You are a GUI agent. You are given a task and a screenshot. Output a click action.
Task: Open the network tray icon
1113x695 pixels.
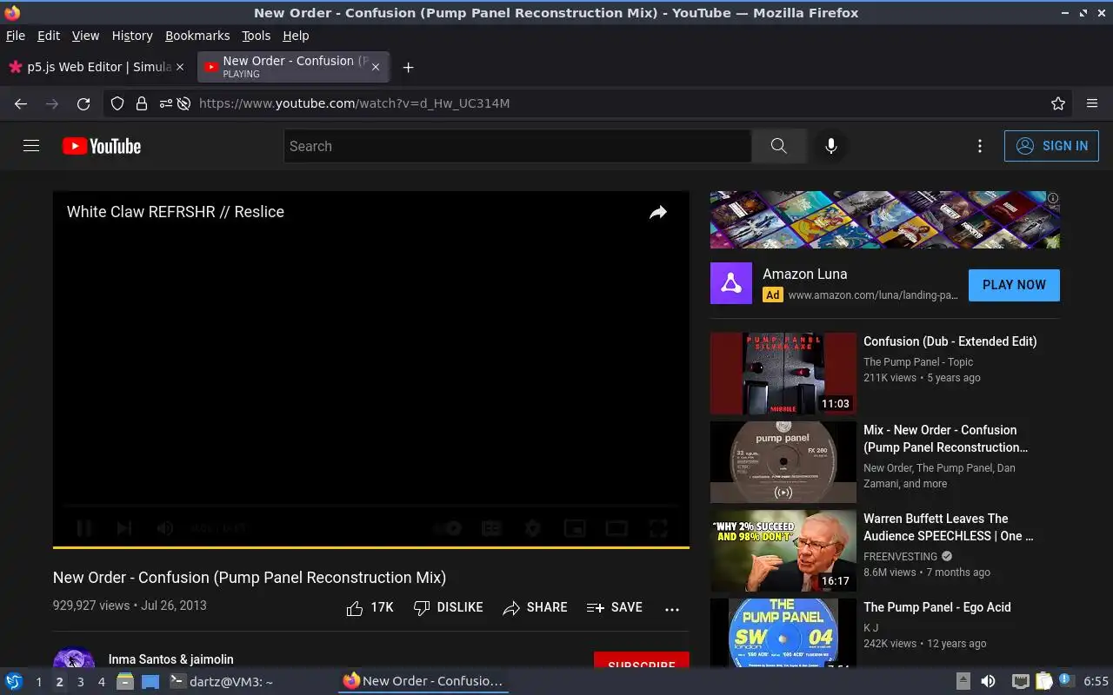(1021, 682)
